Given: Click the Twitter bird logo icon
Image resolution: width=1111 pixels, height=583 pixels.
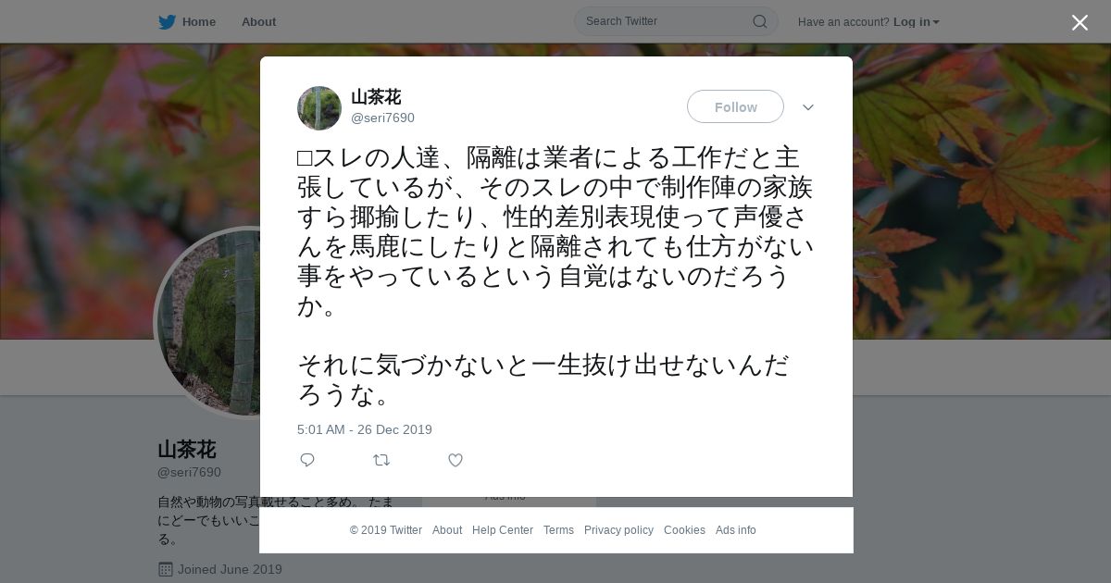Looking at the screenshot, I should [167, 21].
